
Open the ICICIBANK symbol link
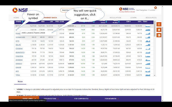click(19, 49)
